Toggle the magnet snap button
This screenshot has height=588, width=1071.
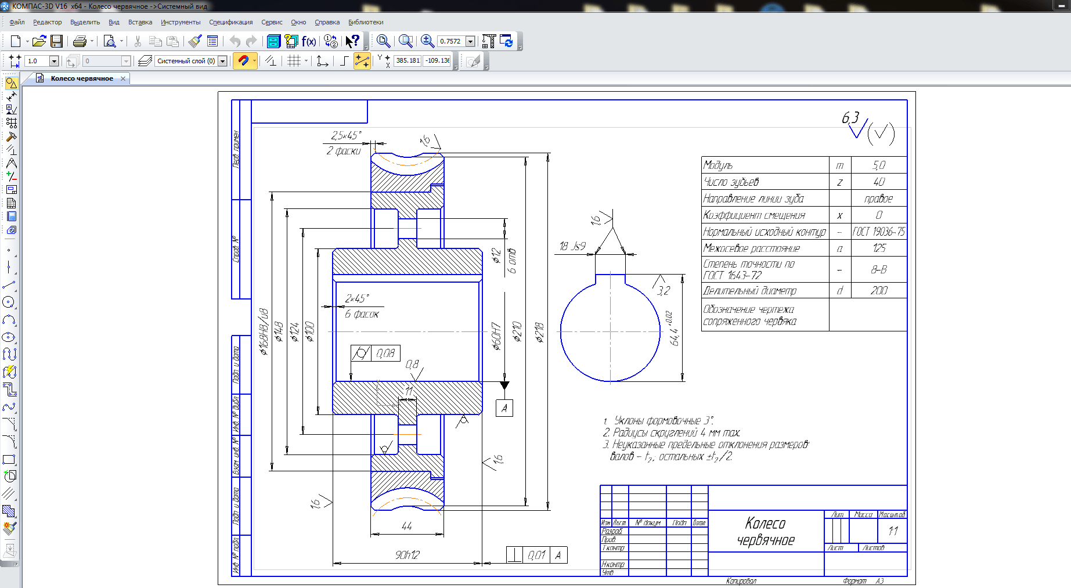click(244, 60)
